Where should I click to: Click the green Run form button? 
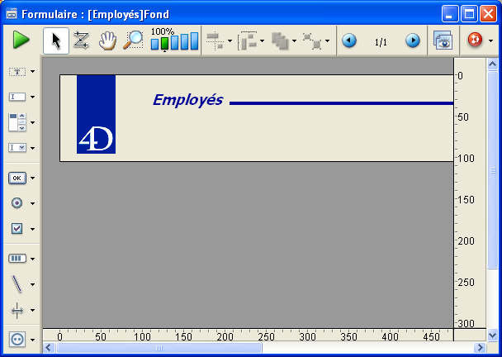[x=21, y=40]
